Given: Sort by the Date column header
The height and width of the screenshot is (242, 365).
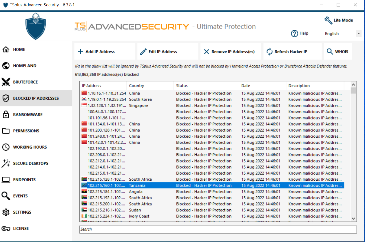Looking at the screenshot, I should [x=263, y=86].
